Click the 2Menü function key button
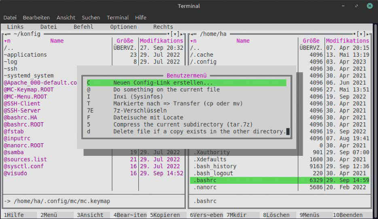 (57, 215)
